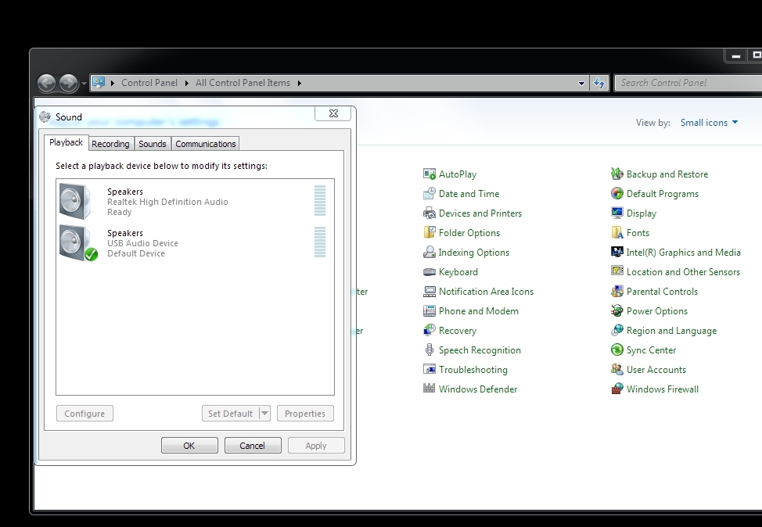Screen dimensions: 762x527
Task: Click the address bar refresh button
Action: click(599, 83)
